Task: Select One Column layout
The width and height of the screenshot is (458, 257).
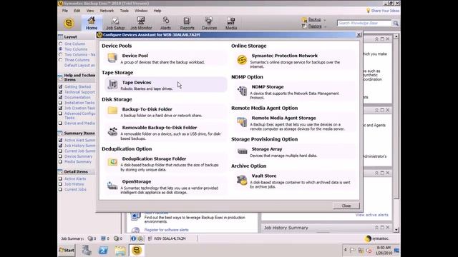Action: [x=60, y=44]
